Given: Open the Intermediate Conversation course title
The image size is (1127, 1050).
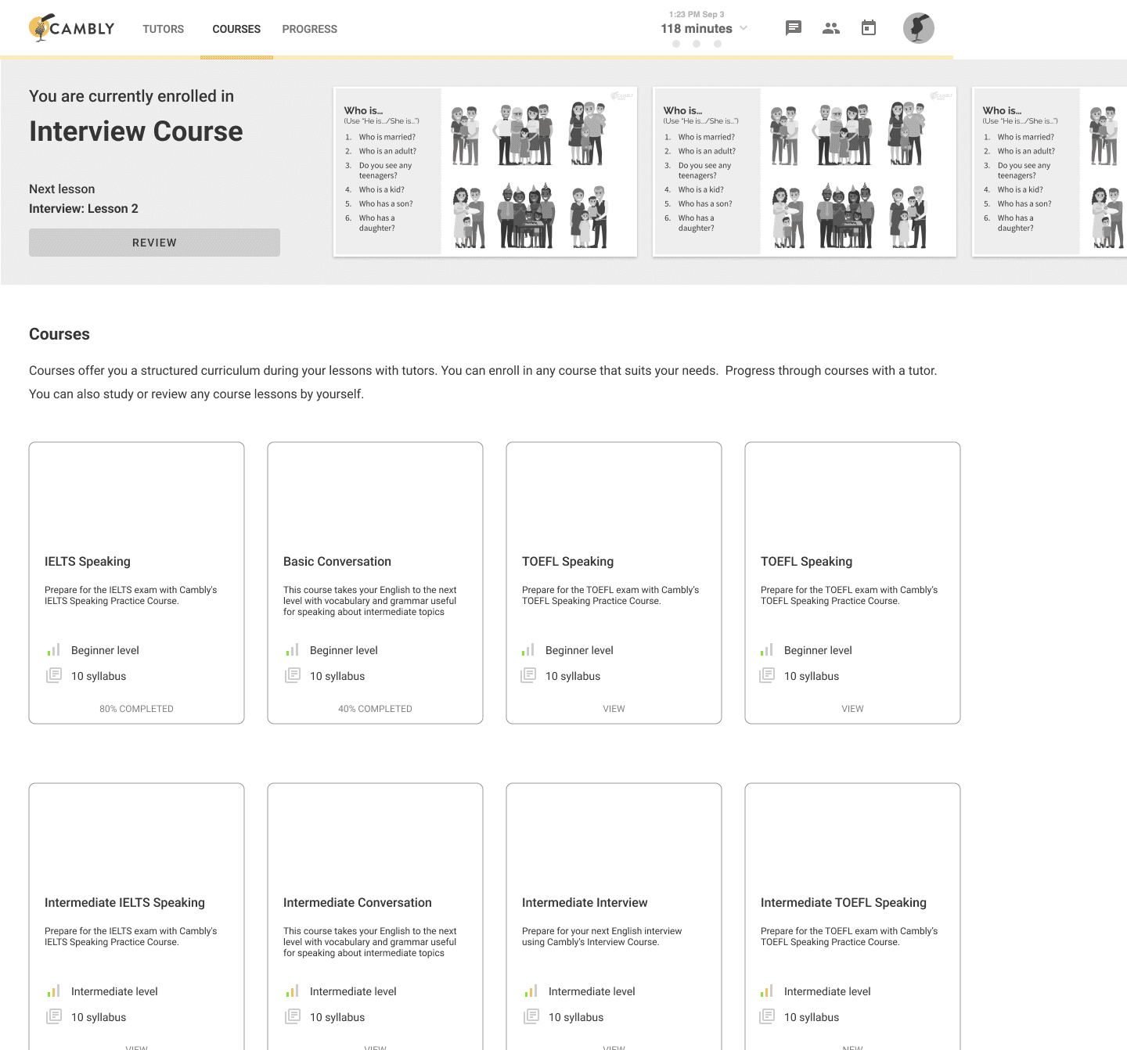Looking at the screenshot, I should click(x=358, y=903).
